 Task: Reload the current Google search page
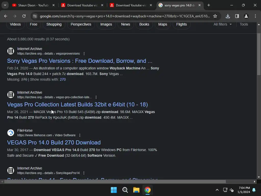[x=24, y=16]
